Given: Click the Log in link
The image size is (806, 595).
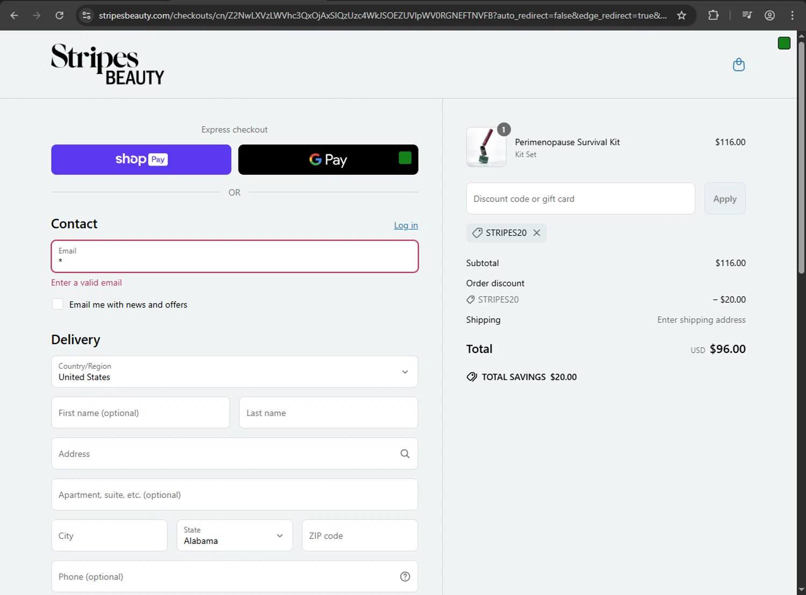Looking at the screenshot, I should pos(406,225).
